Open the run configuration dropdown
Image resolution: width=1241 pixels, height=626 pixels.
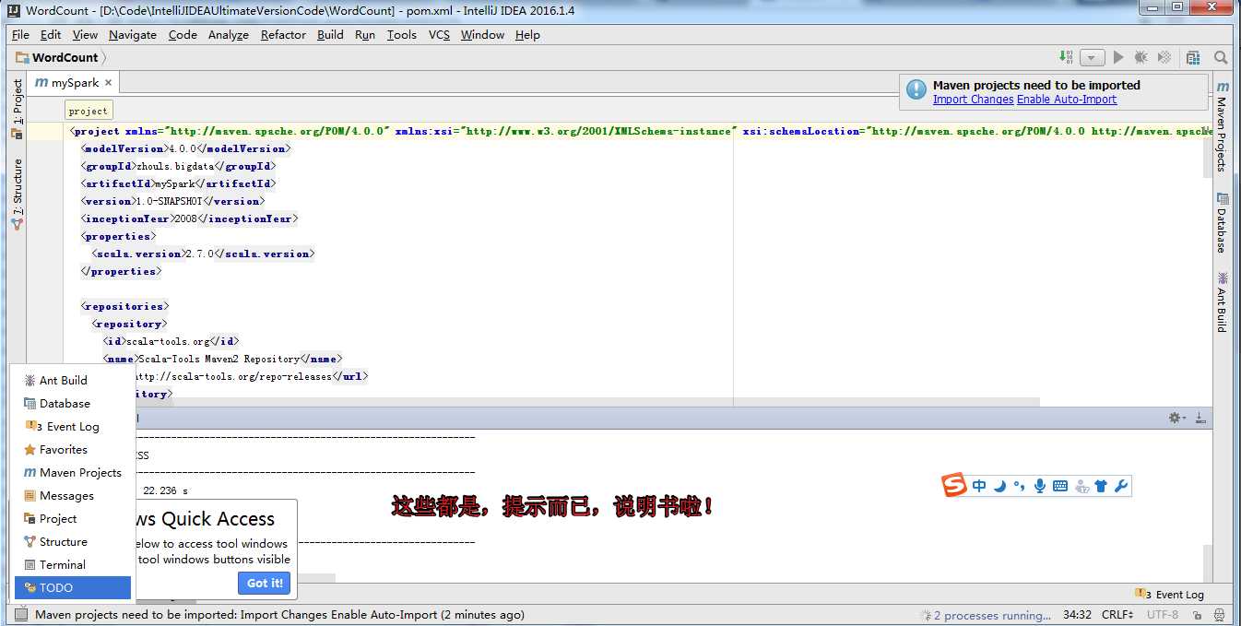coord(1093,57)
